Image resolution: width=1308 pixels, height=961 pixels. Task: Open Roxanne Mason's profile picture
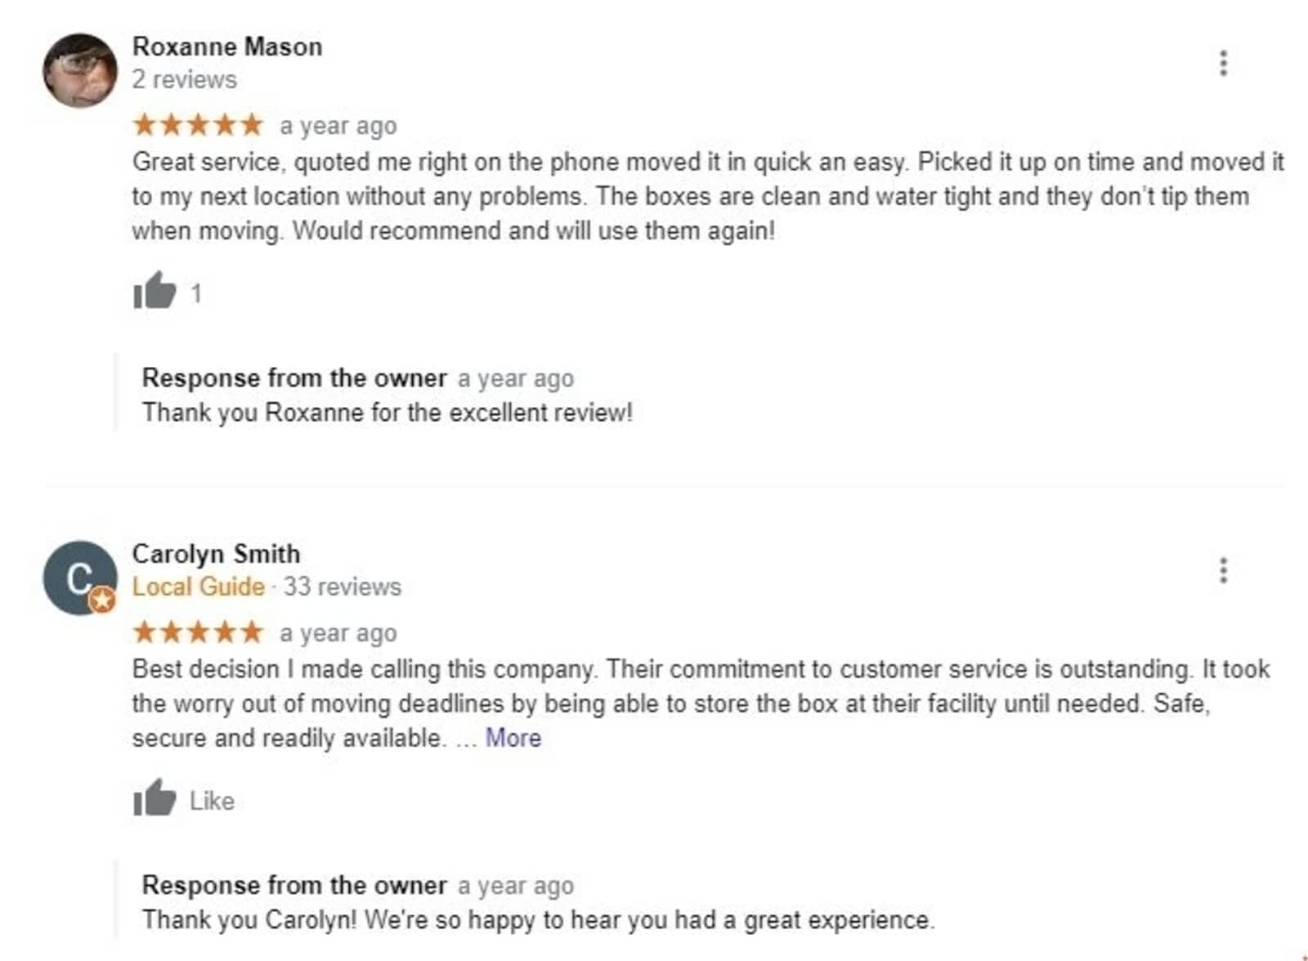tap(80, 70)
